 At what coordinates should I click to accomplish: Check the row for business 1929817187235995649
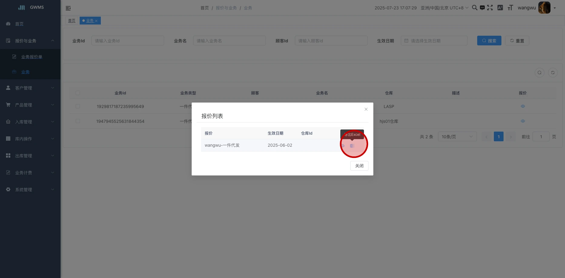pyautogui.click(x=78, y=106)
